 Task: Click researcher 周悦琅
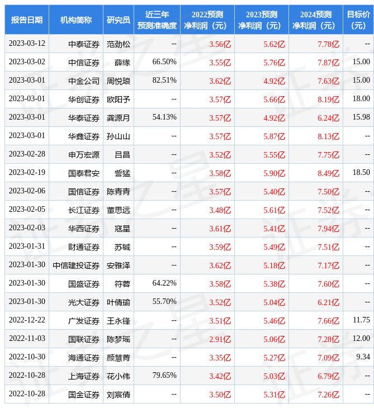point(119,81)
